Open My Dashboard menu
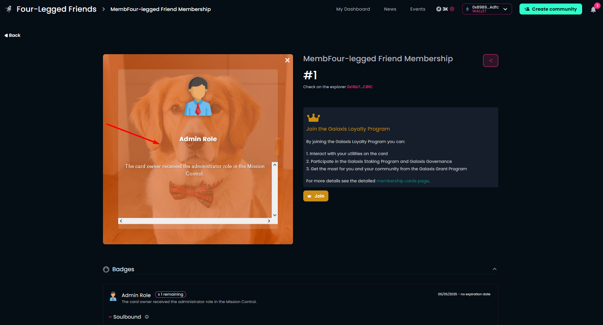The image size is (603, 325). 353,9
